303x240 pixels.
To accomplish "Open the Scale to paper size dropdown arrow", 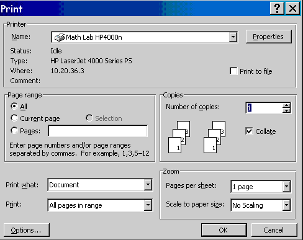I will tap(286, 205).
